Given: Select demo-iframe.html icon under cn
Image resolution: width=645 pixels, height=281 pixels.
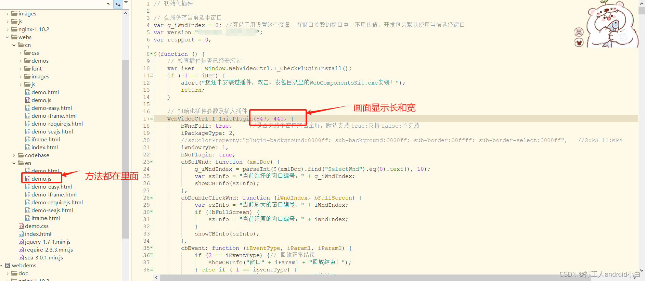Looking at the screenshot, I should 28,116.
